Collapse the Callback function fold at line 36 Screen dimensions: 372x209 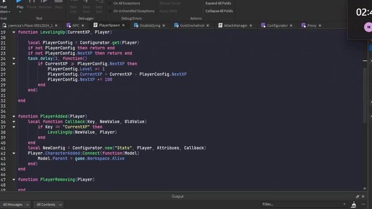pos(14,121)
